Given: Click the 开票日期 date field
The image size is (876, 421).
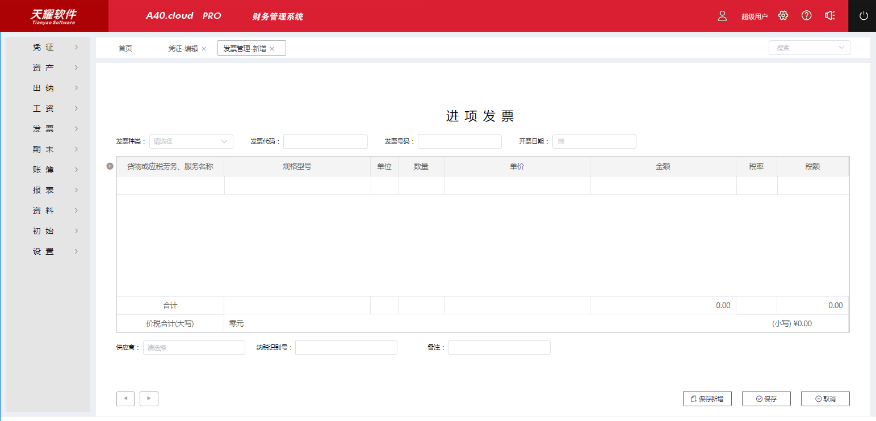Looking at the screenshot, I should 594,141.
